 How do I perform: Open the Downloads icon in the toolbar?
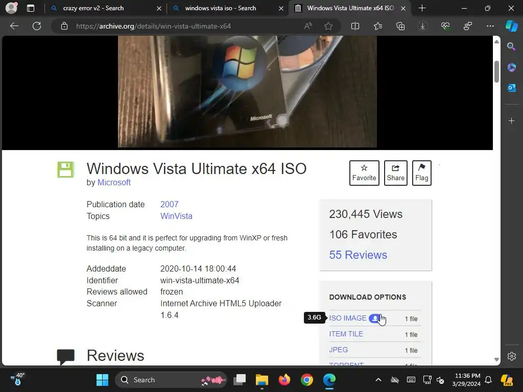pos(422,26)
